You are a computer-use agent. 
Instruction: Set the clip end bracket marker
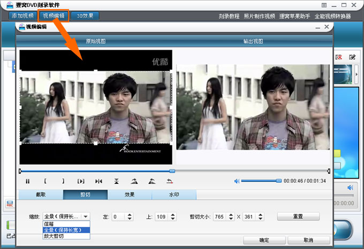[63, 181]
